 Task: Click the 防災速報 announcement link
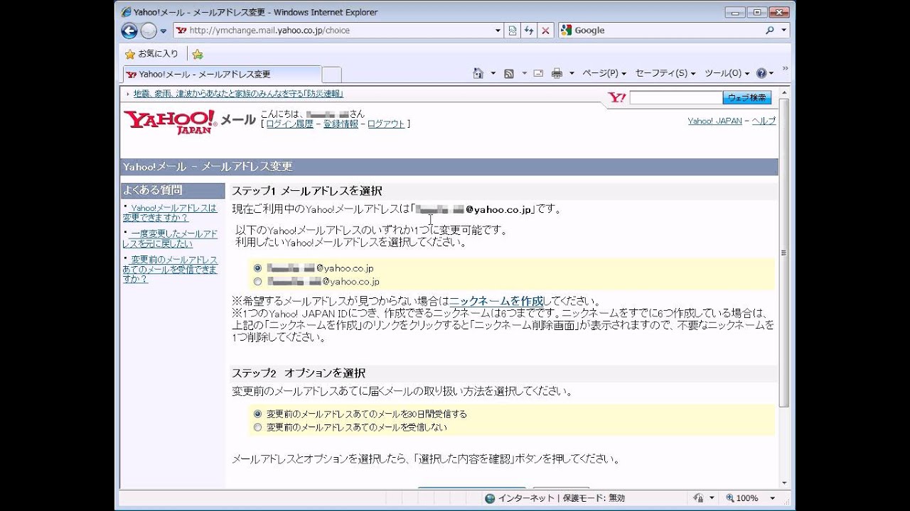(238, 94)
